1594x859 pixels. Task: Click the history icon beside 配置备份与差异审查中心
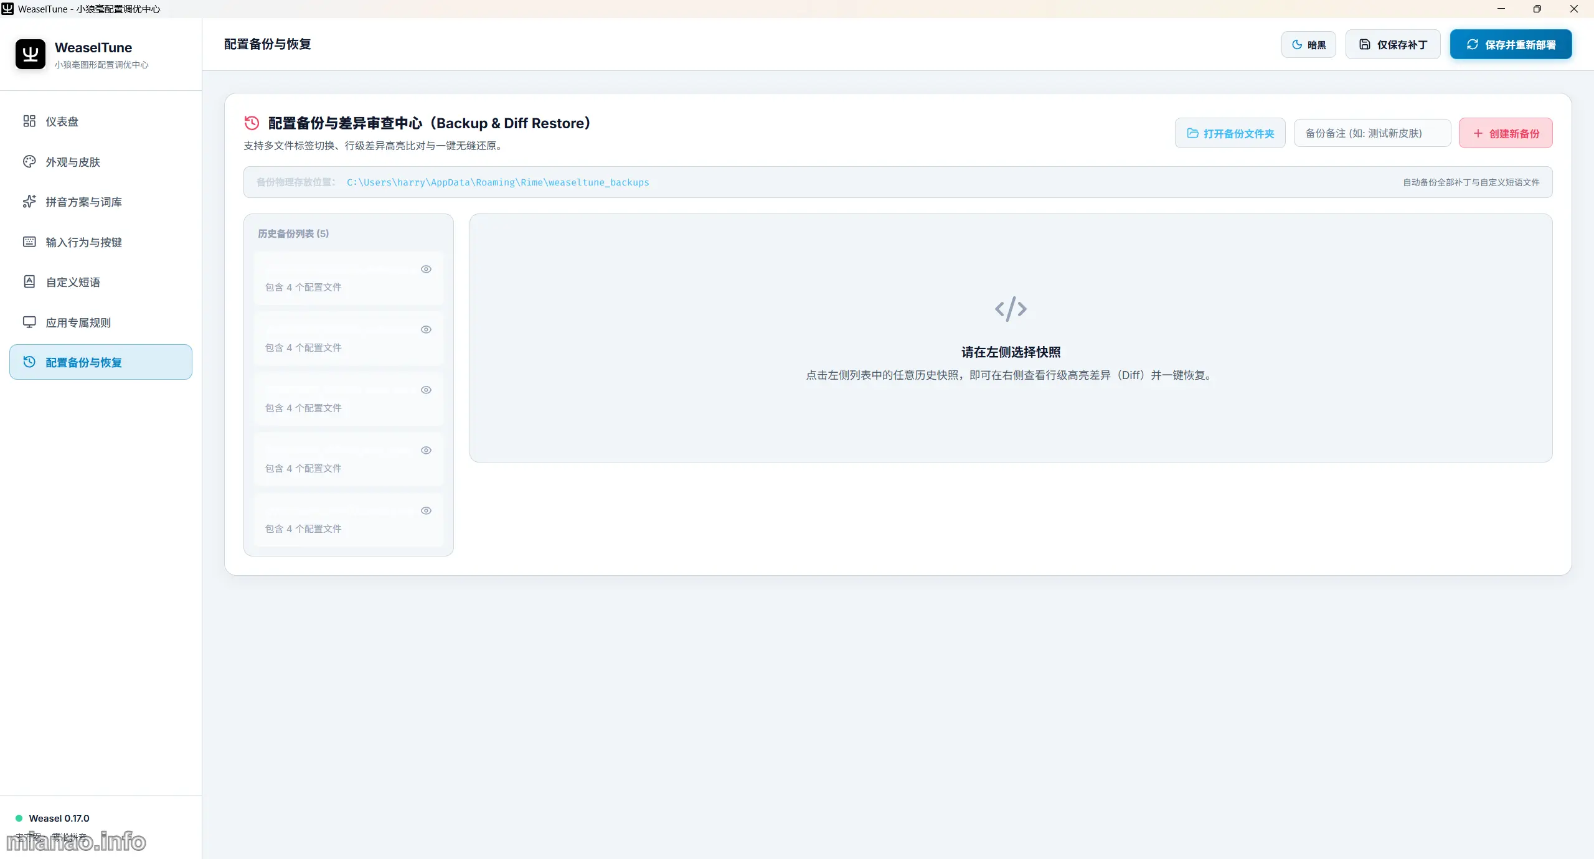click(x=252, y=123)
